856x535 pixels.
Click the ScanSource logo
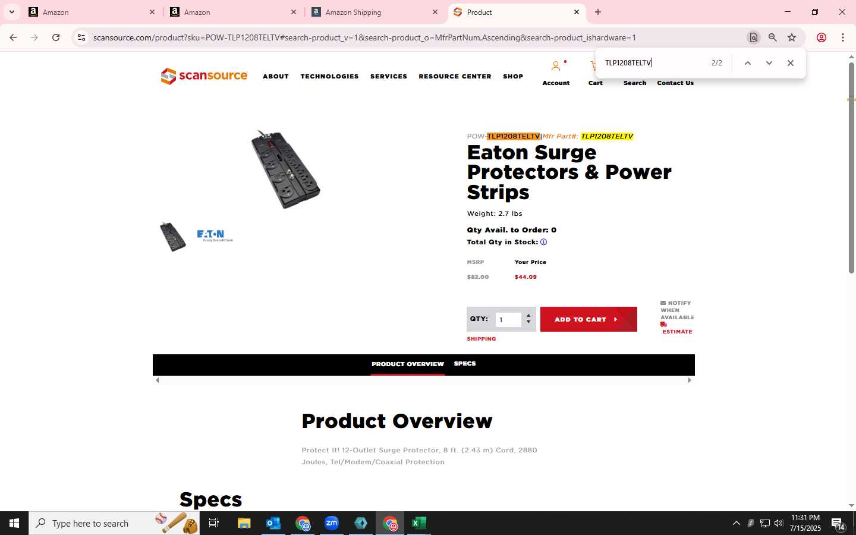click(x=204, y=76)
